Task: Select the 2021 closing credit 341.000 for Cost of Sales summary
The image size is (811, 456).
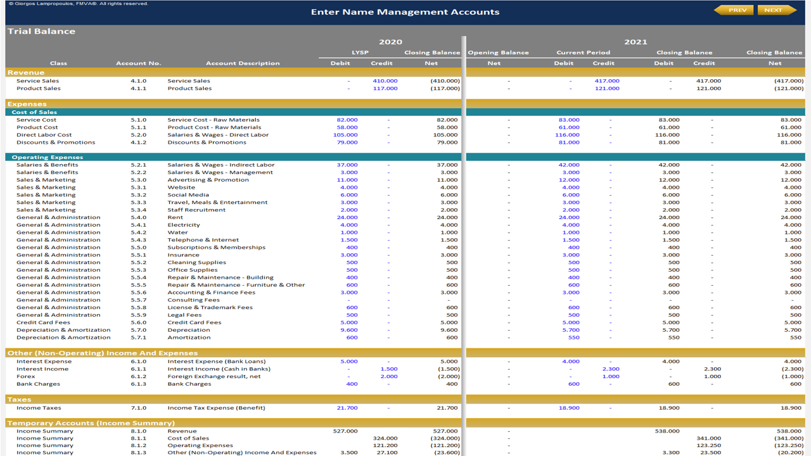Action: (708, 438)
